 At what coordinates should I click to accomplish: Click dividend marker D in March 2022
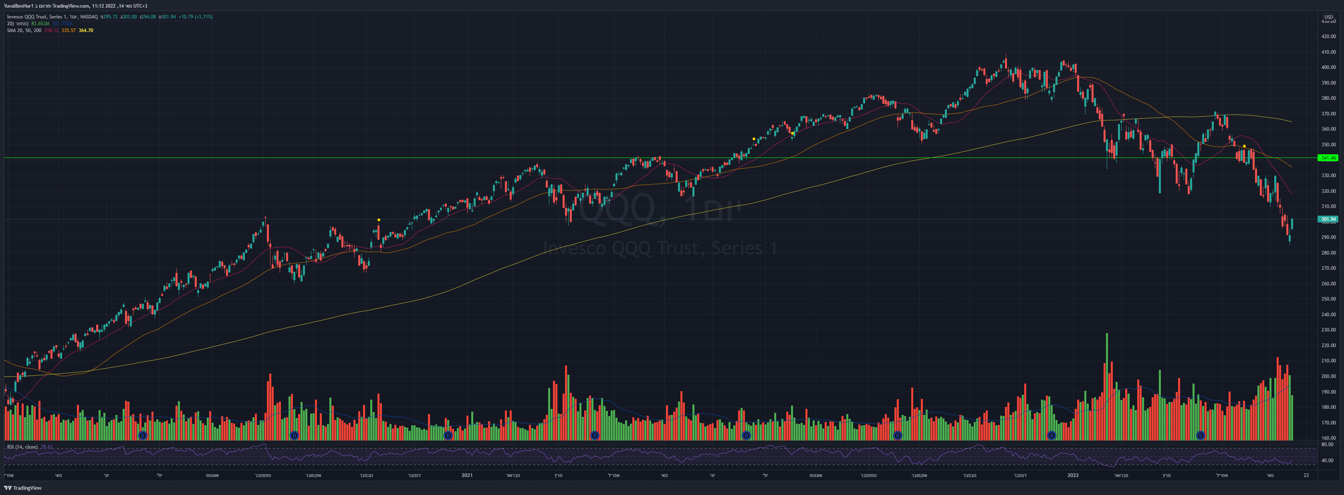pos(1201,436)
